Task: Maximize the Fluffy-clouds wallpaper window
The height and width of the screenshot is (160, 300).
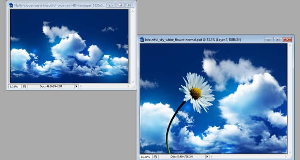Action: pos(120,5)
